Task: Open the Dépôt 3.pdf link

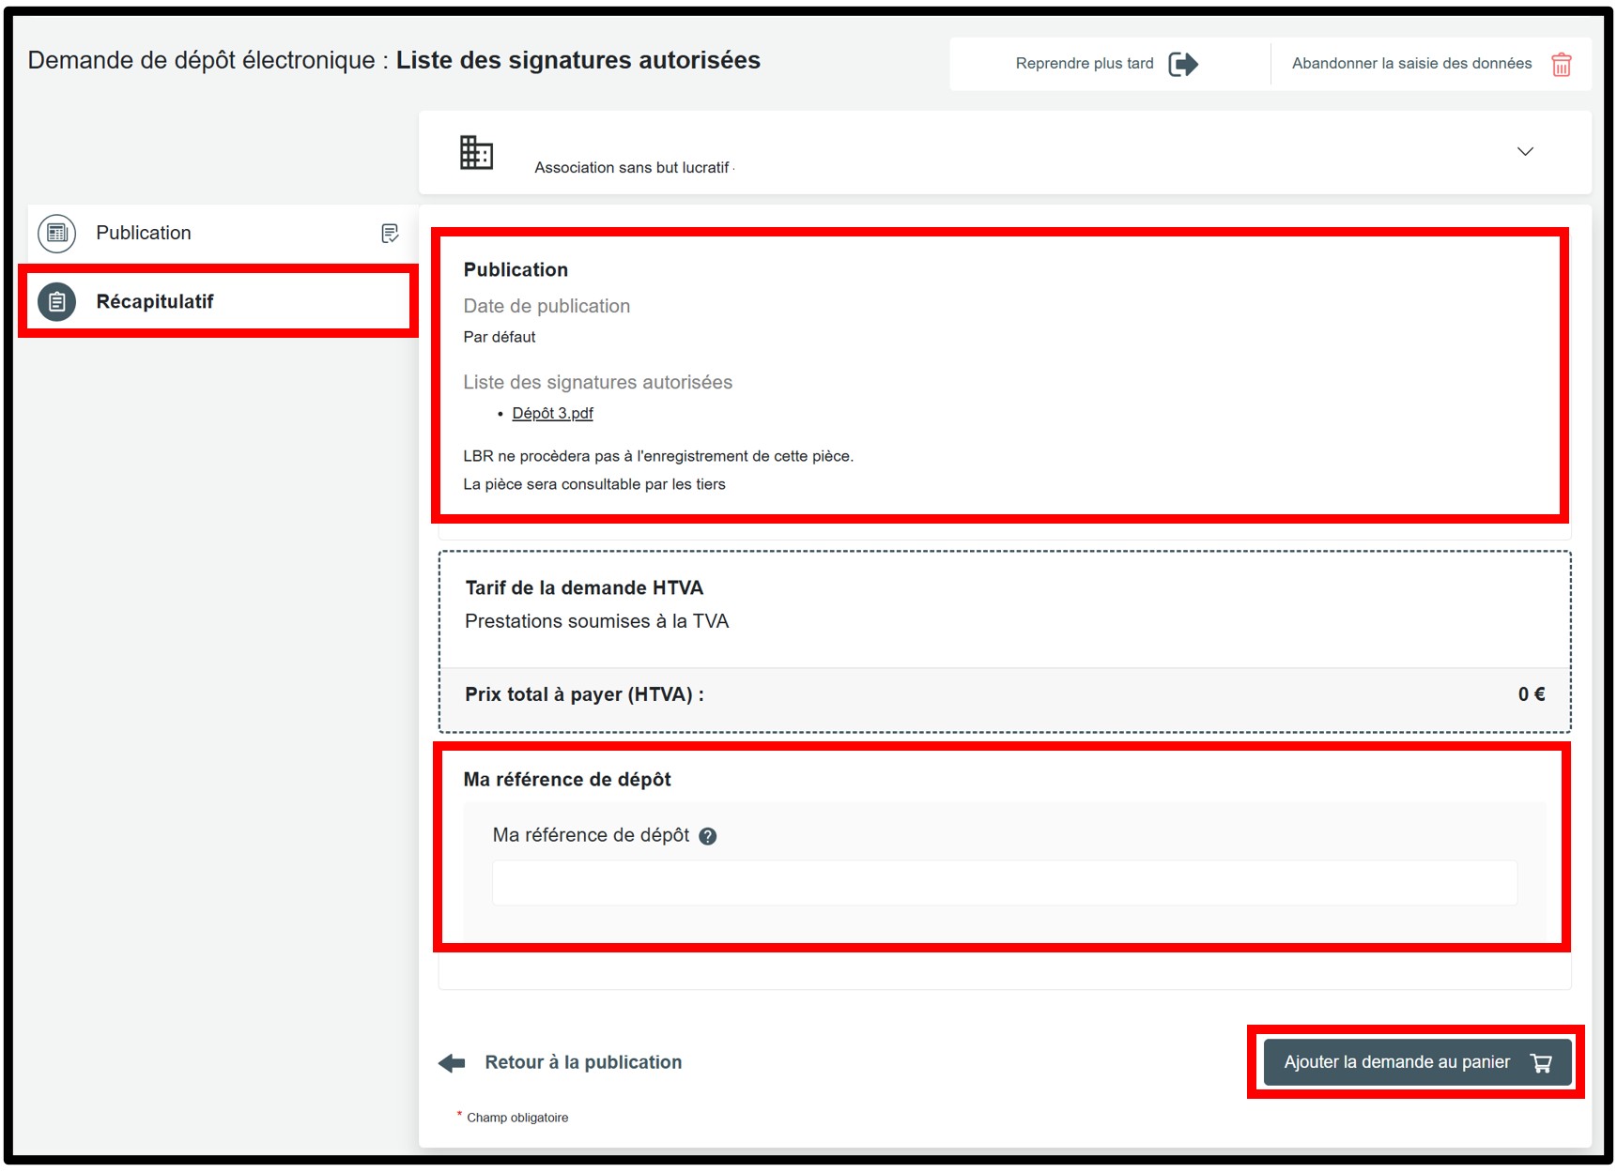Action: [552, 414]
